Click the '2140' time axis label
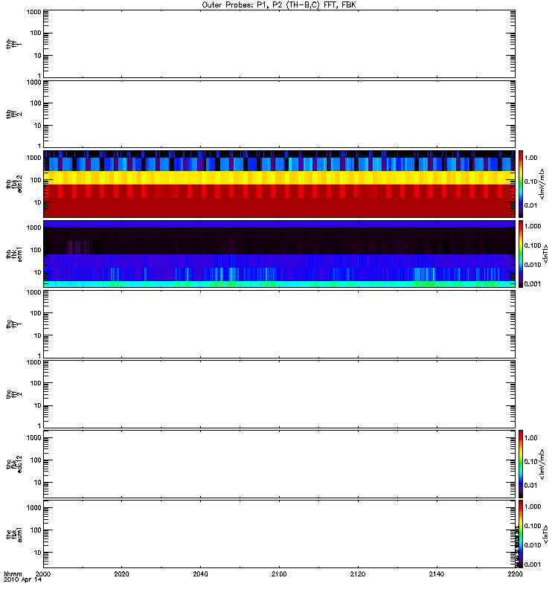Screen dimensions: 558x595 [x=437, y=574]
